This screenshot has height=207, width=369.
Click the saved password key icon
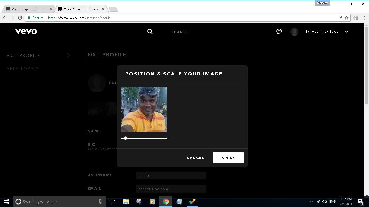341,18
